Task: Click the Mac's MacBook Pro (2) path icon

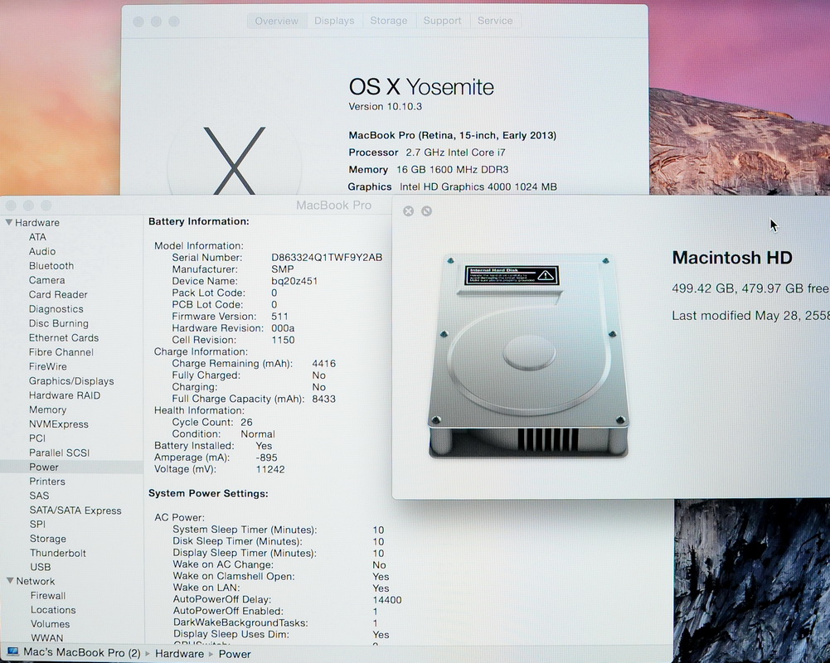Action: pyautogui.click(x=12, y=652)
